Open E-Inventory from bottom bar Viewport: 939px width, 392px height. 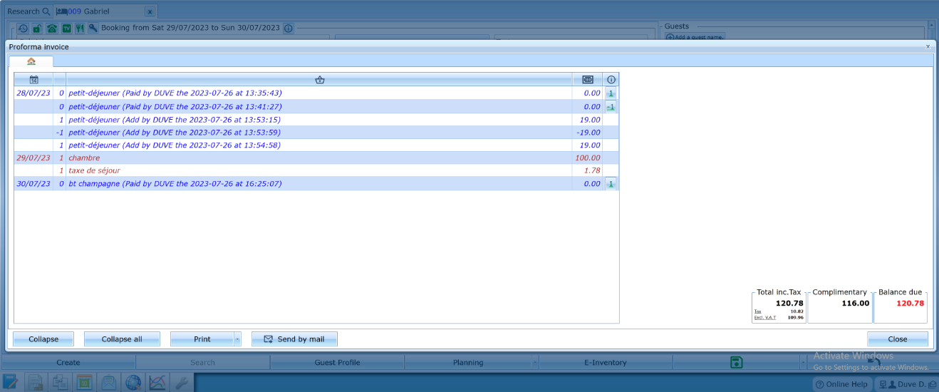[x=606, y=362]
